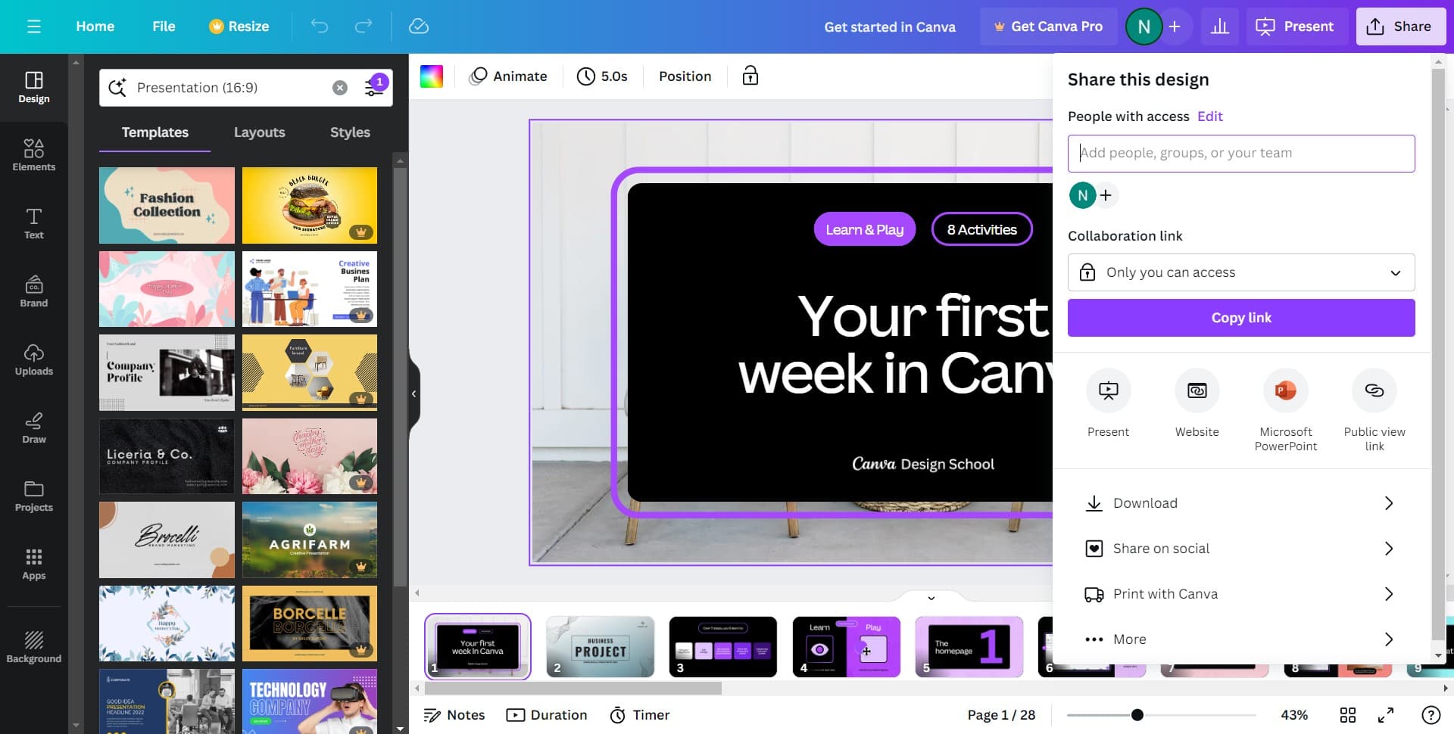1454x734 pixels.
Task: Click the undo arrow icon
Action: 320,26
